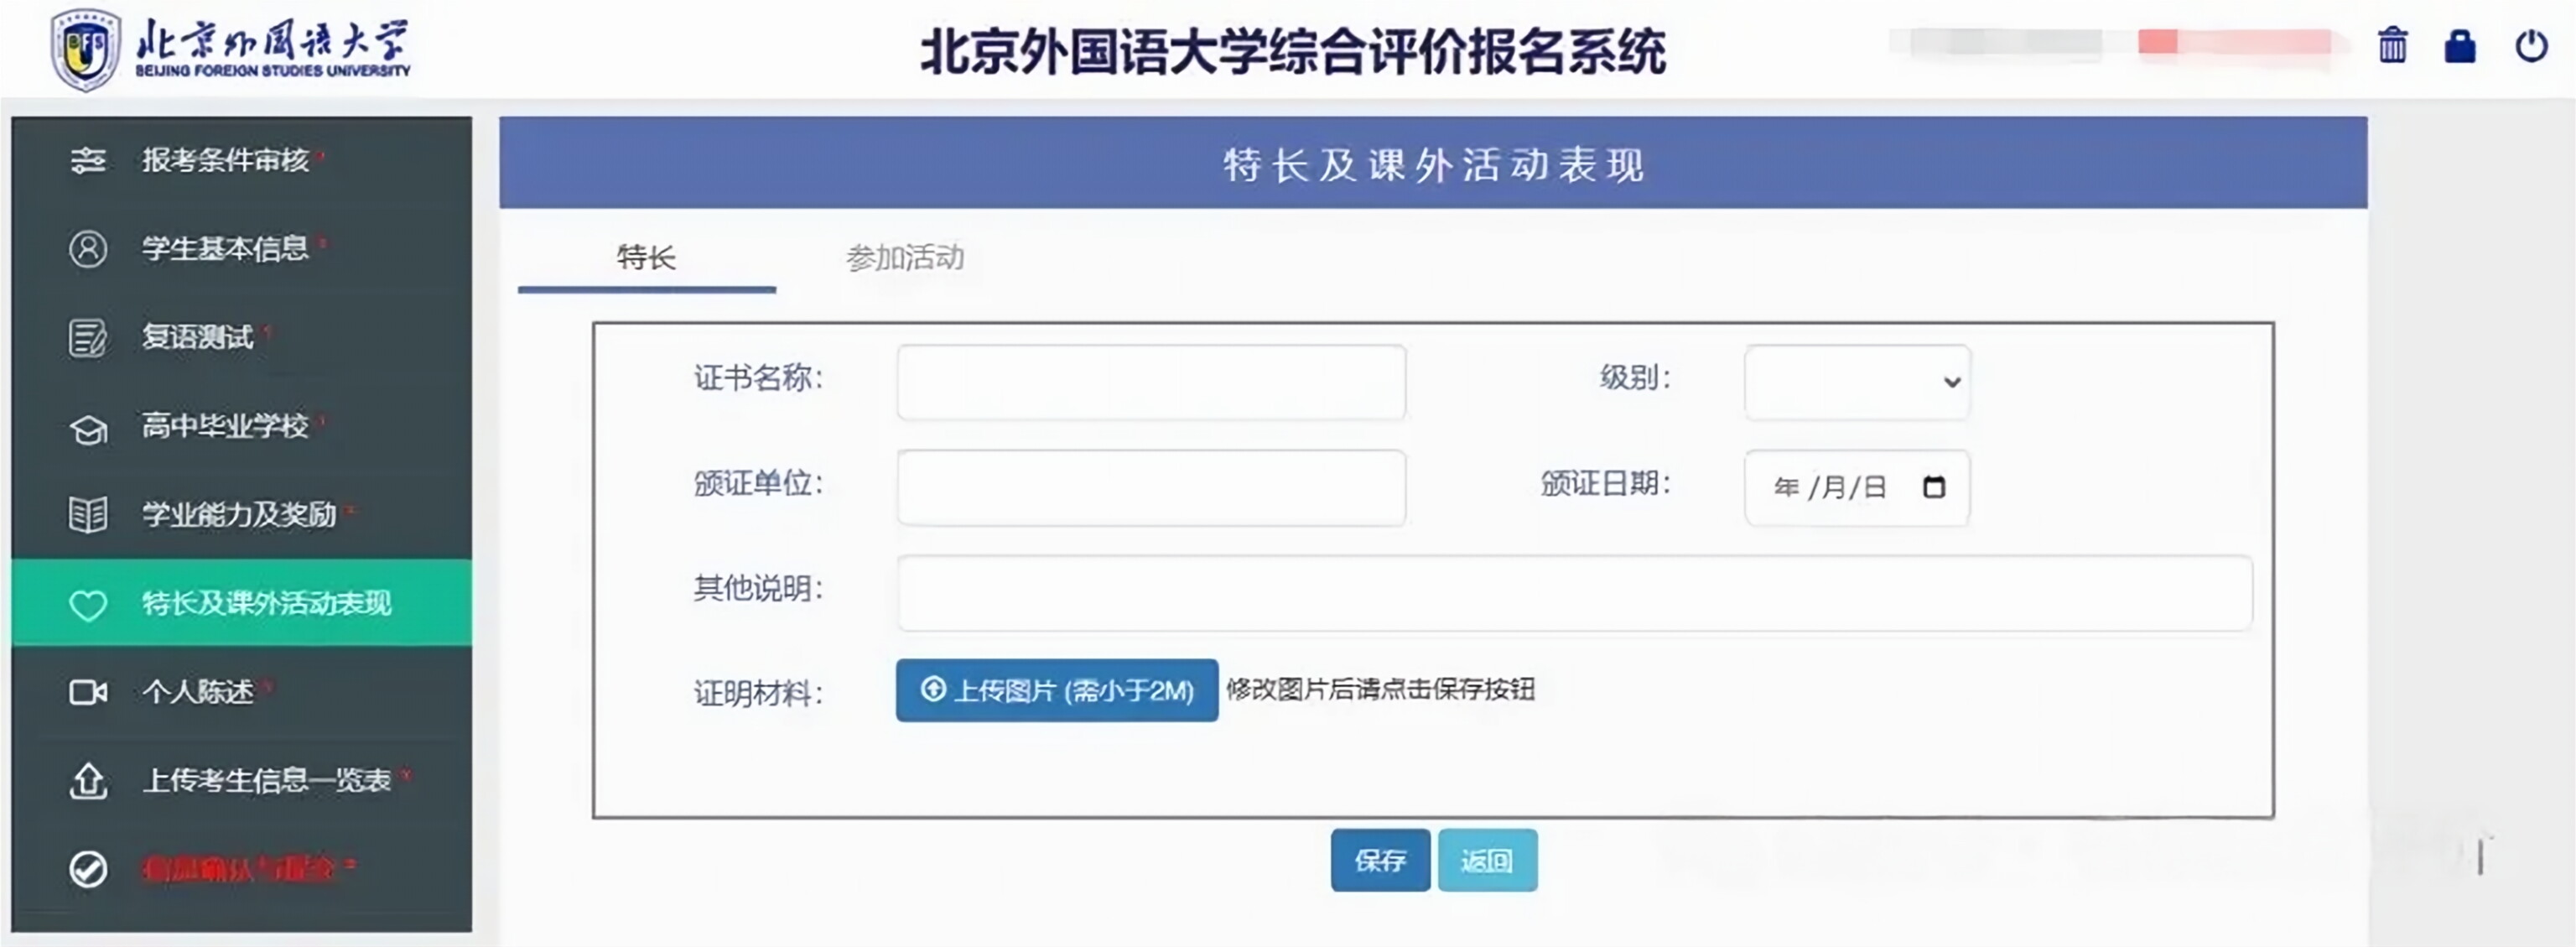Click the checkmark circle icon in the sidebar
2576x947 pixels.
[x=88, y=869]
